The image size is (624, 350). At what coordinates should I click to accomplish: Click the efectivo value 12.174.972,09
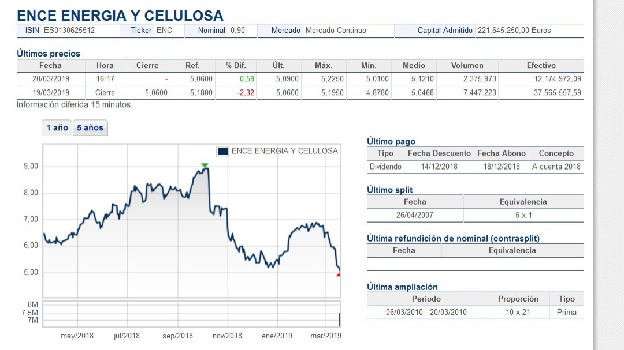558,78
